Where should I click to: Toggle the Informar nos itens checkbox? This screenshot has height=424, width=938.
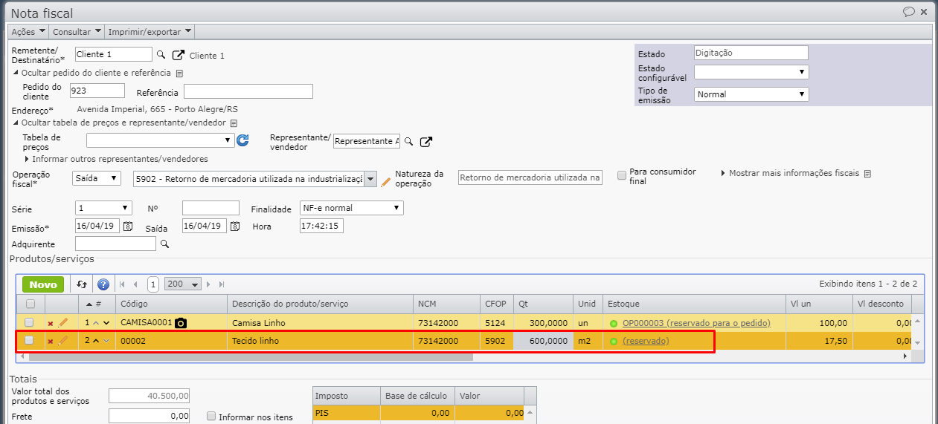click(x=211, y=417)
